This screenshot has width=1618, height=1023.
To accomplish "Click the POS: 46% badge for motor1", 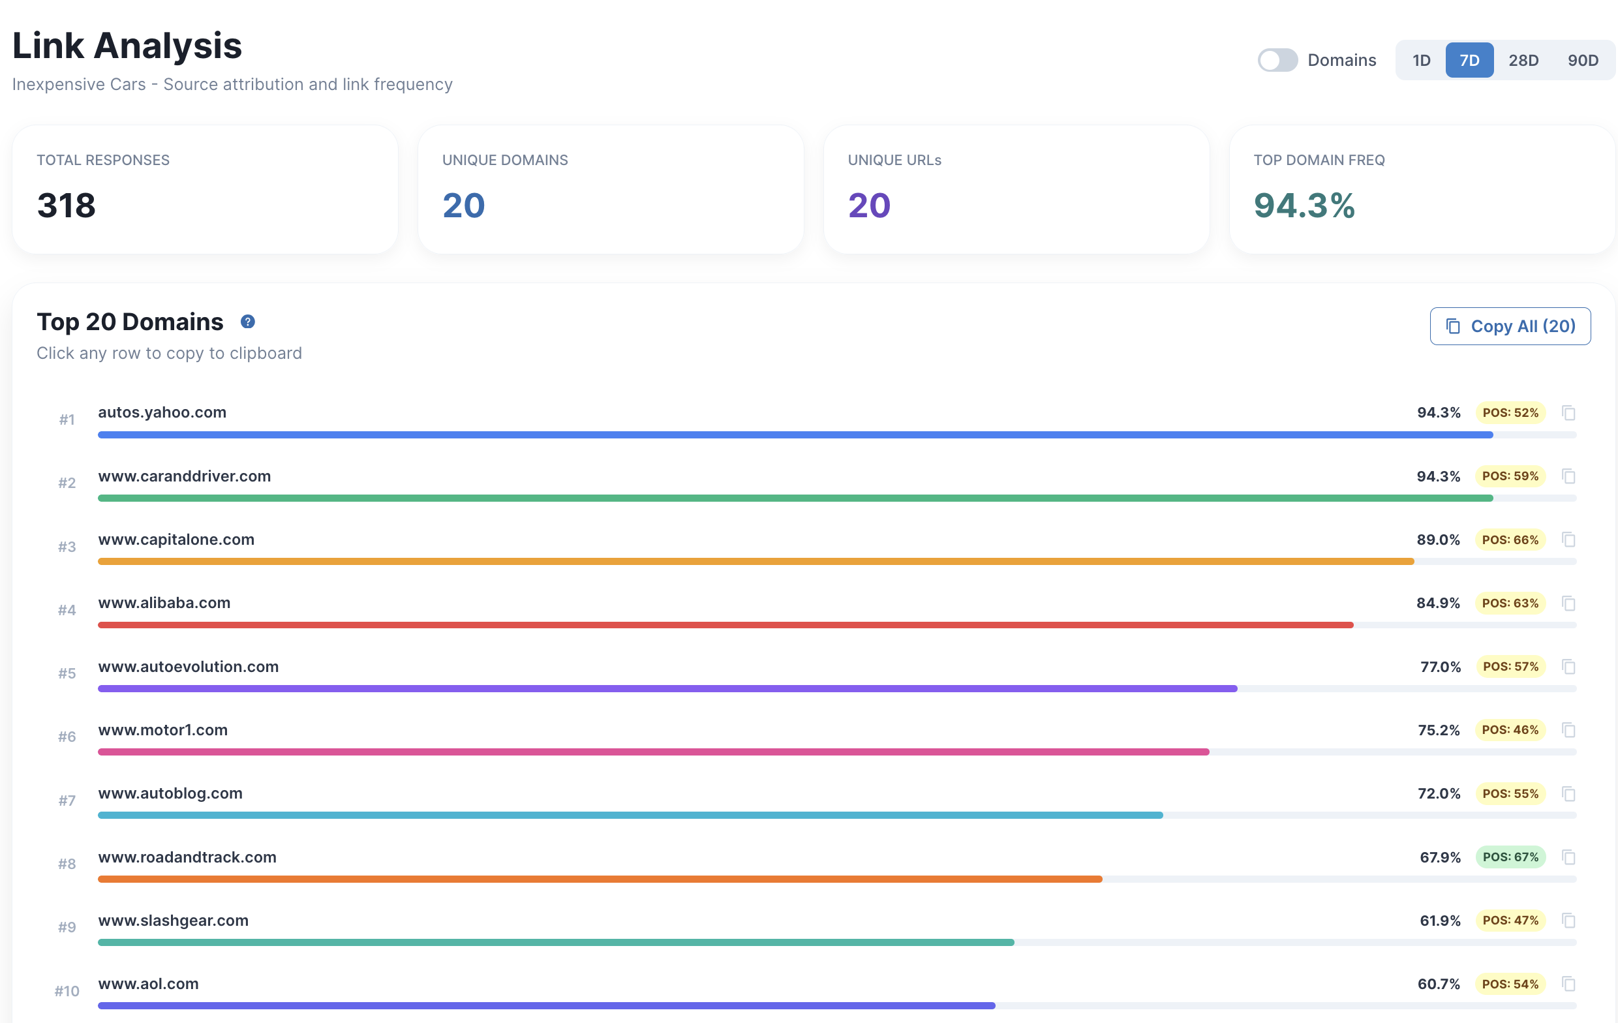I will (x=1510, y=730).
